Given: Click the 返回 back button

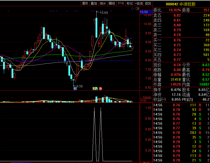Looking at the screenshot, I should [x=148, y=3].
